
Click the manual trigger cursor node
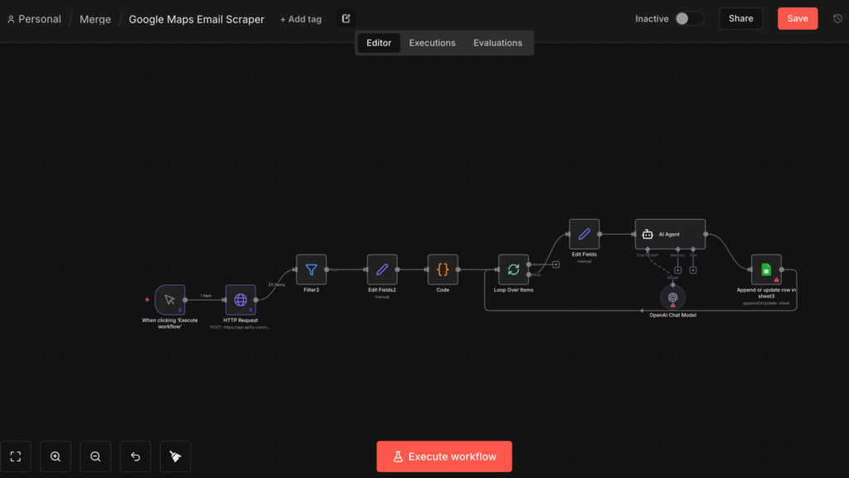(170, 300)
